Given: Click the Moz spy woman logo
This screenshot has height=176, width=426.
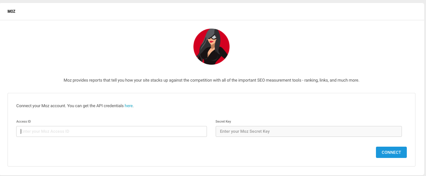Looking at the screenshot, I should (211, 47).
